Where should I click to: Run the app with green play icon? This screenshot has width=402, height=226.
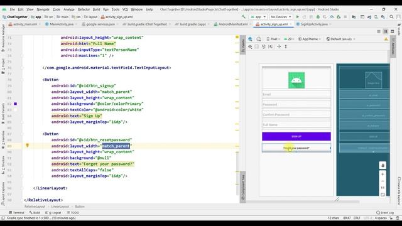pos(297,17)
